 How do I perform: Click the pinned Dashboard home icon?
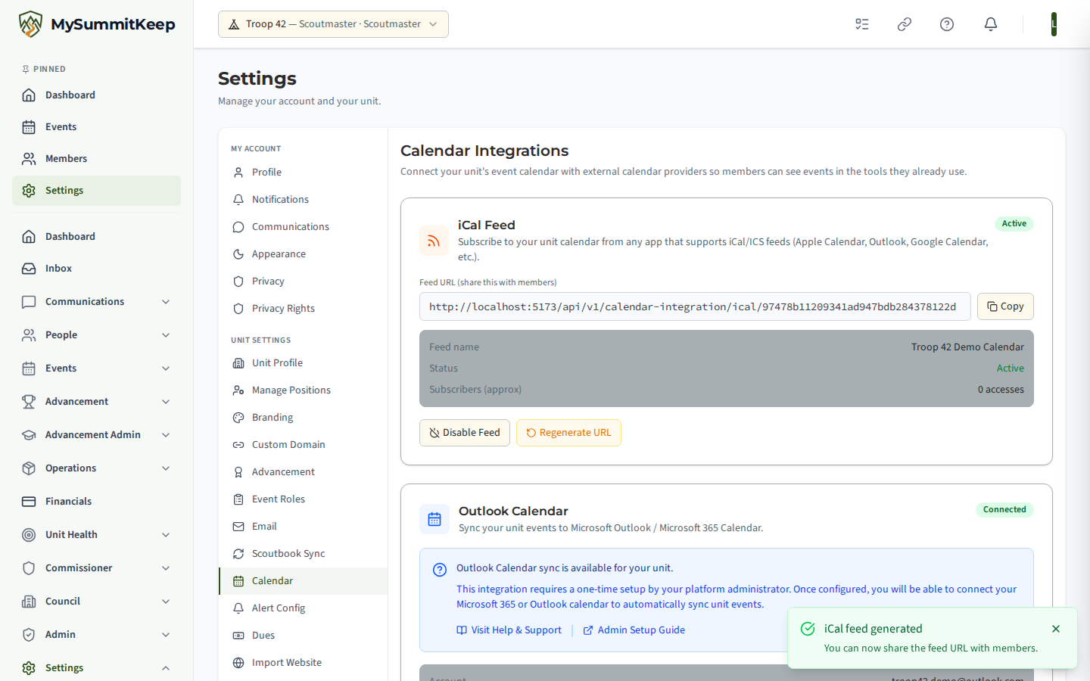pos(29,95)
